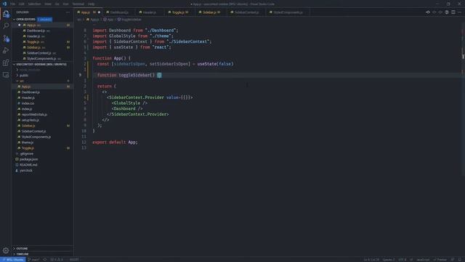The image size is (465, 262).
Task: Switch to the Header.js editor tab
Action: [x=150, y=12]
